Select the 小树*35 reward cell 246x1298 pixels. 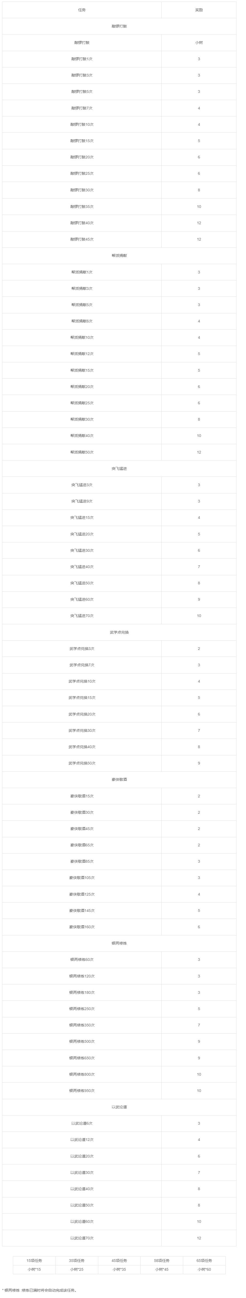point(119,1269)
